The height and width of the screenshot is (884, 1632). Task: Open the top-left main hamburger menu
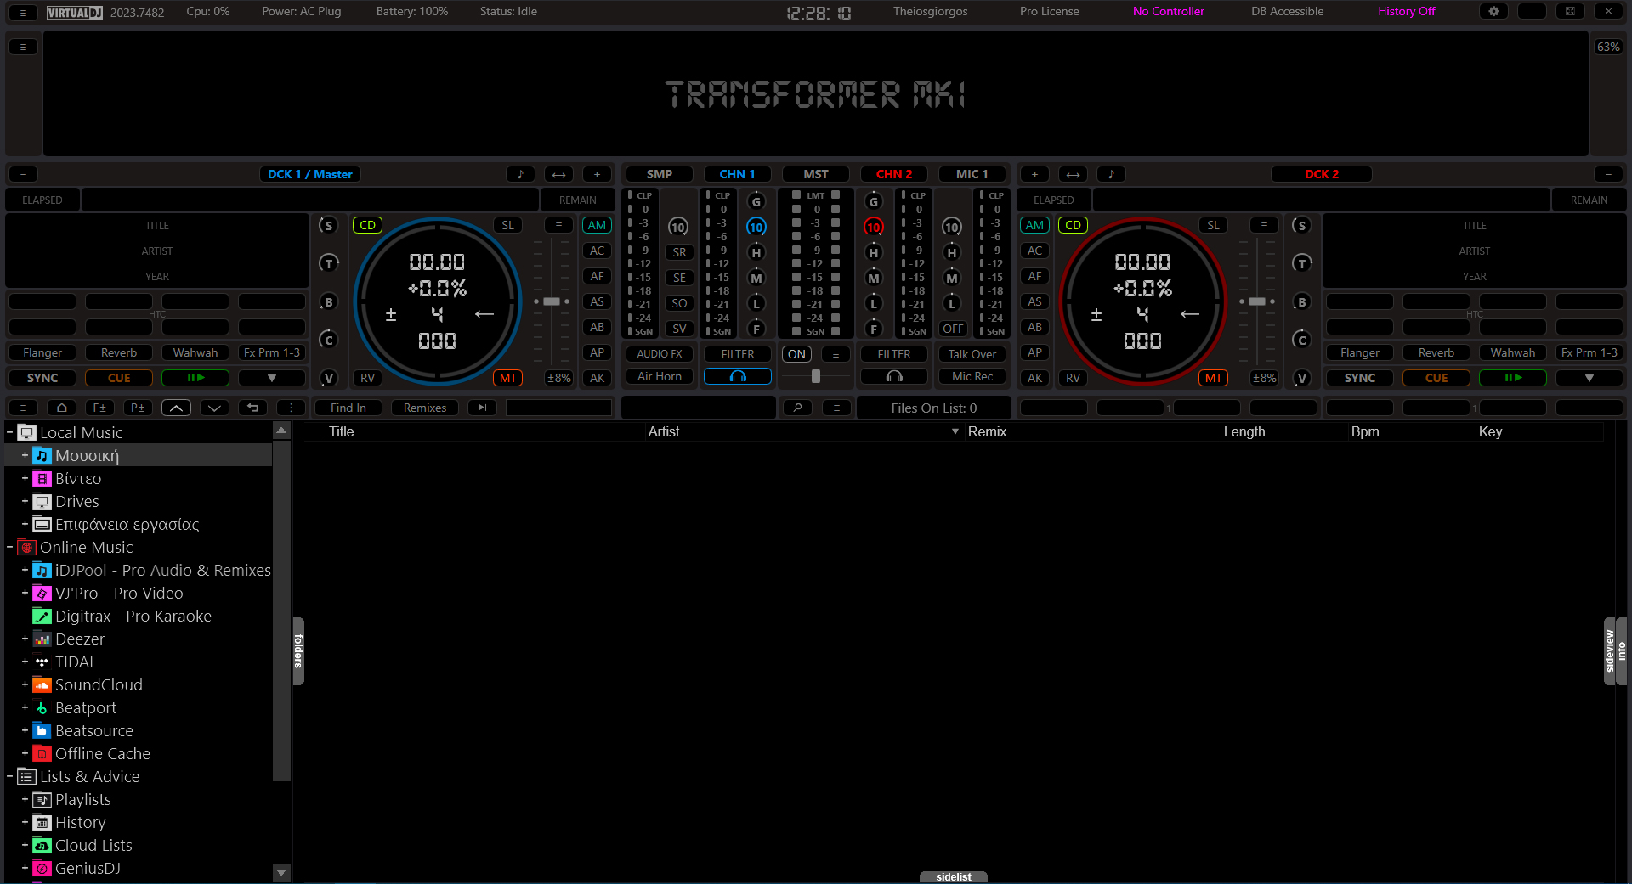click(23, 13)
